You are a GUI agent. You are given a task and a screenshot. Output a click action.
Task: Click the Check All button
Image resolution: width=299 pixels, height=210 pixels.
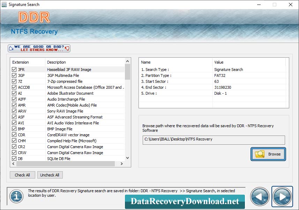(22, 175)
